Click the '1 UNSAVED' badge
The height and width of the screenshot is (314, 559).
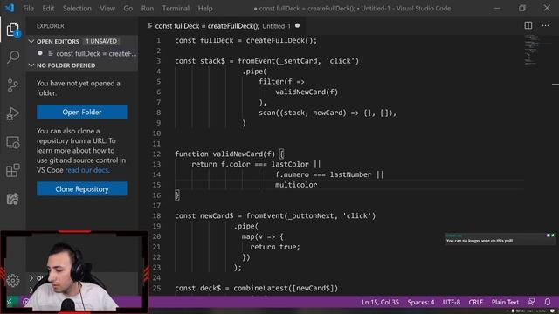[x=101, y=41]
